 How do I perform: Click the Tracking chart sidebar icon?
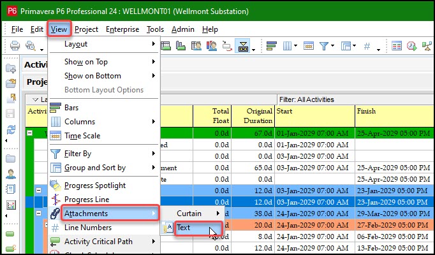click(x=11, y=205)
